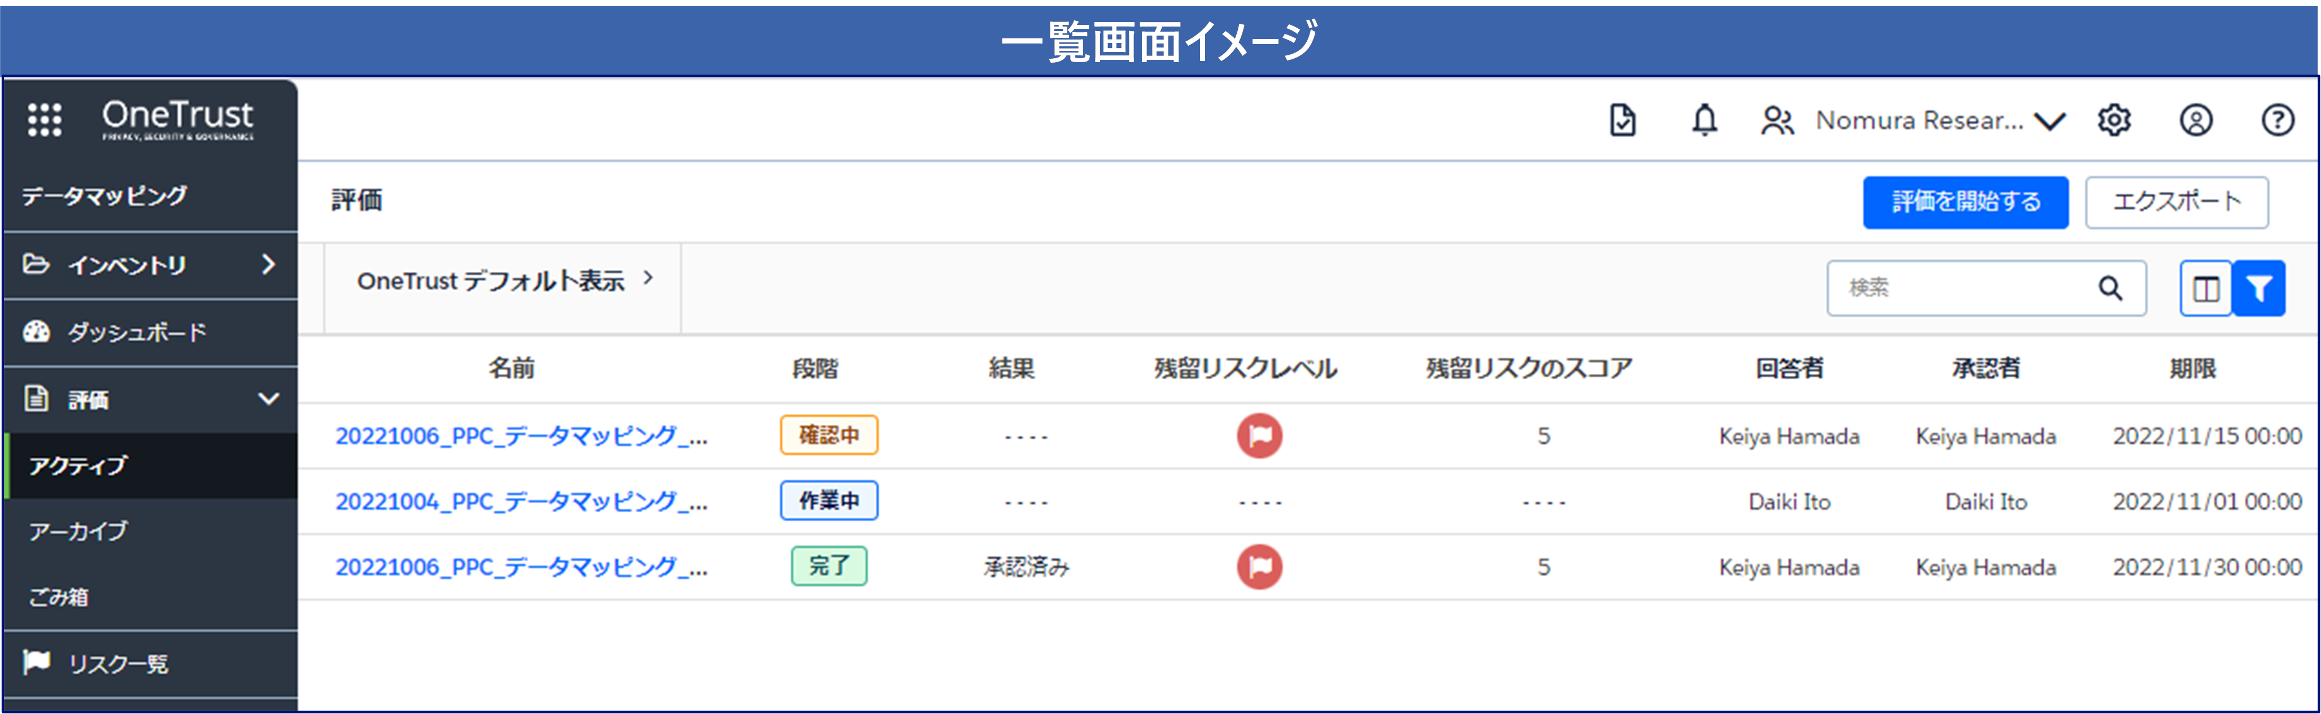The image size is (2321, 714).
Task: Sort by the 名前 column header
Action: (511, 369)
